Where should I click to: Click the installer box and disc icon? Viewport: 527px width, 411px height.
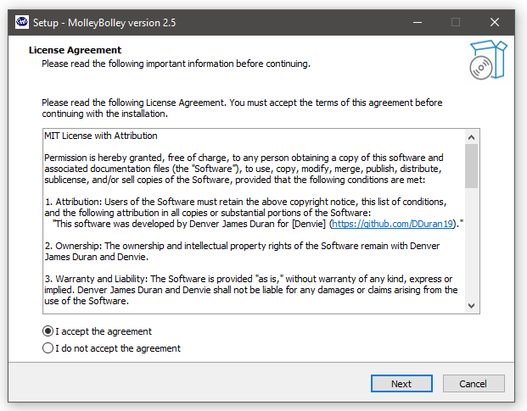[x=488, y=59]
